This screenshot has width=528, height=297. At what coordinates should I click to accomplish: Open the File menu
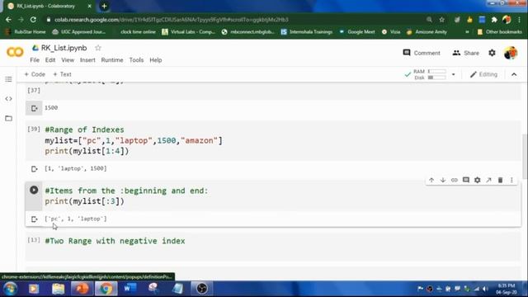[x=35, y=60]
